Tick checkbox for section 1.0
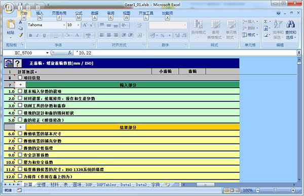 [20, 91]
